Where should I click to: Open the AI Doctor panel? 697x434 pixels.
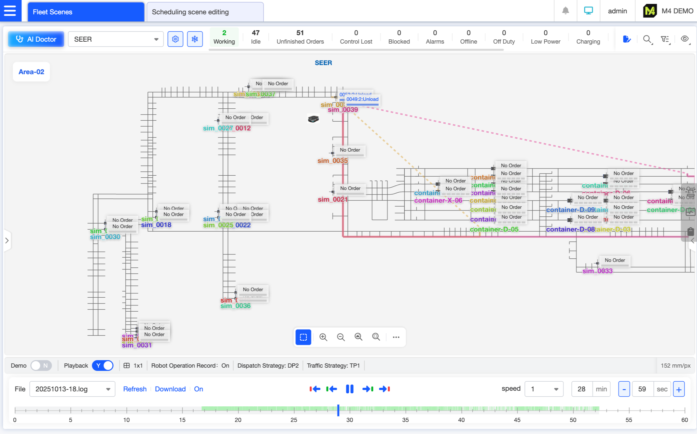36,39
